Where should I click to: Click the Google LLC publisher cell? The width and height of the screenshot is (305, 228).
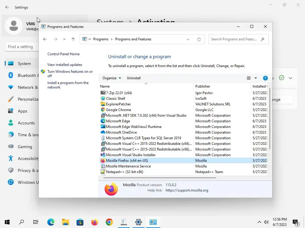[x=204, y=110]
